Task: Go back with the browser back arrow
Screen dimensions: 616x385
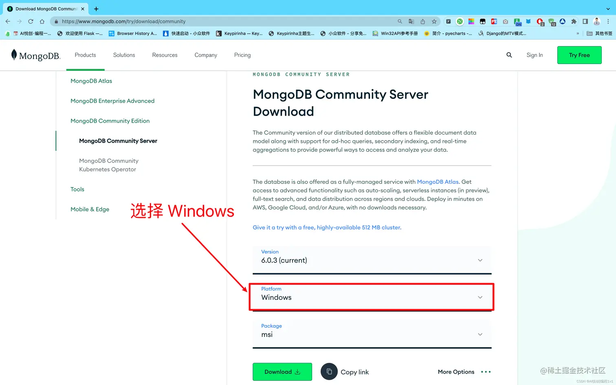Action: click(8, 21)
